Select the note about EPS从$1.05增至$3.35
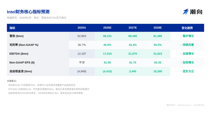Viewport: 211px width, 115px height. 48,89
